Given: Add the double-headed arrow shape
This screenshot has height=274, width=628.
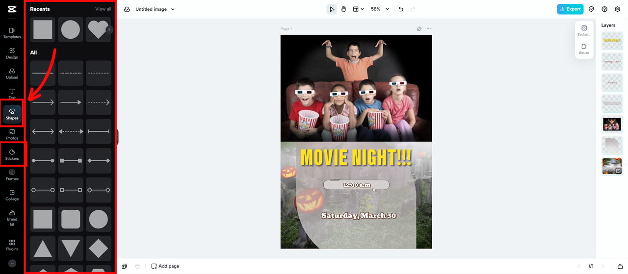Looking at the screenshot, I should click(x=43, y=132).
